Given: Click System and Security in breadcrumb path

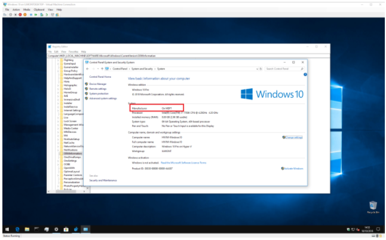Looking at the screenshot, I should 142,69.
